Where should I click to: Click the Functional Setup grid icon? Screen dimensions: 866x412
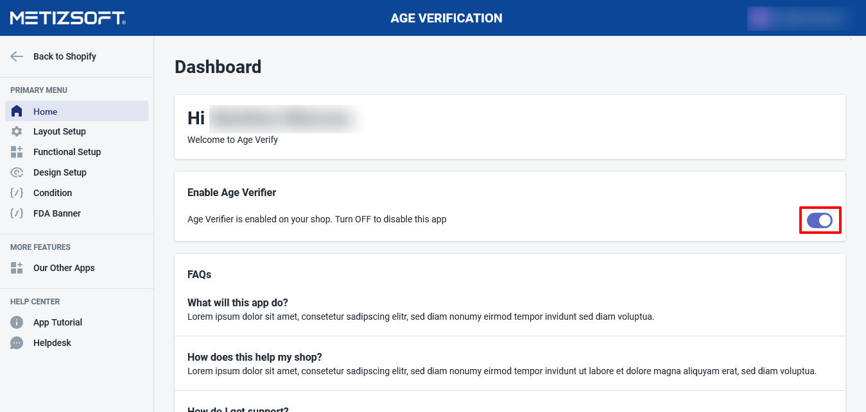[17, 152]
